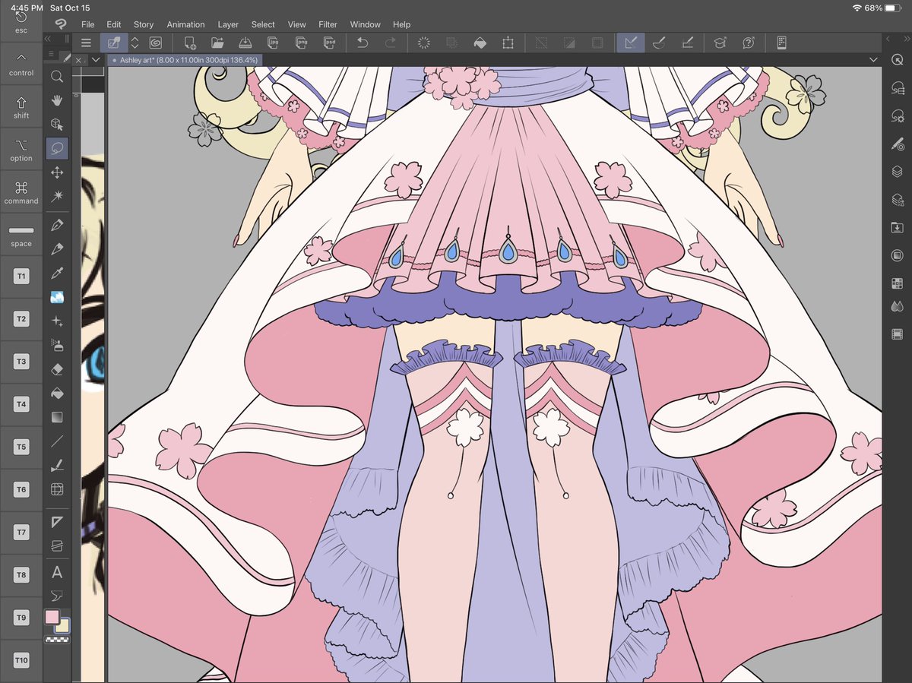The image size is (912, 683).
Task: Select the Operation object tool
Action: click(57, 124)
